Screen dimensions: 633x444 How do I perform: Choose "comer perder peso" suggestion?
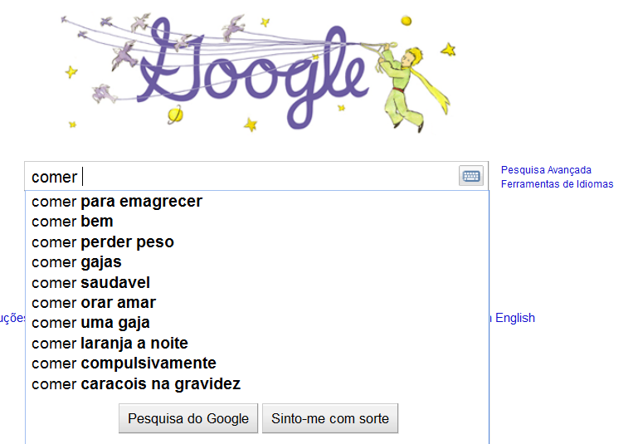(103, 242)
